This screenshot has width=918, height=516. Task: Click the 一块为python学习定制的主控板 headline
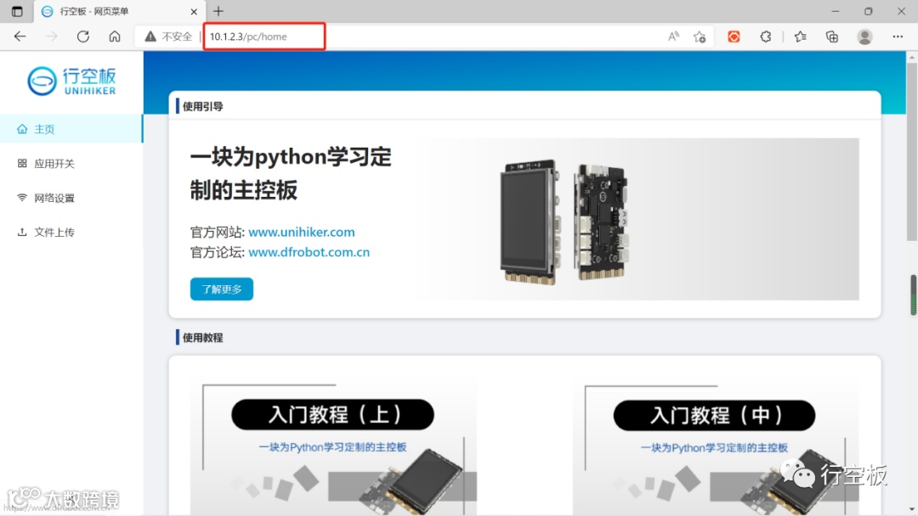(291, 174)
